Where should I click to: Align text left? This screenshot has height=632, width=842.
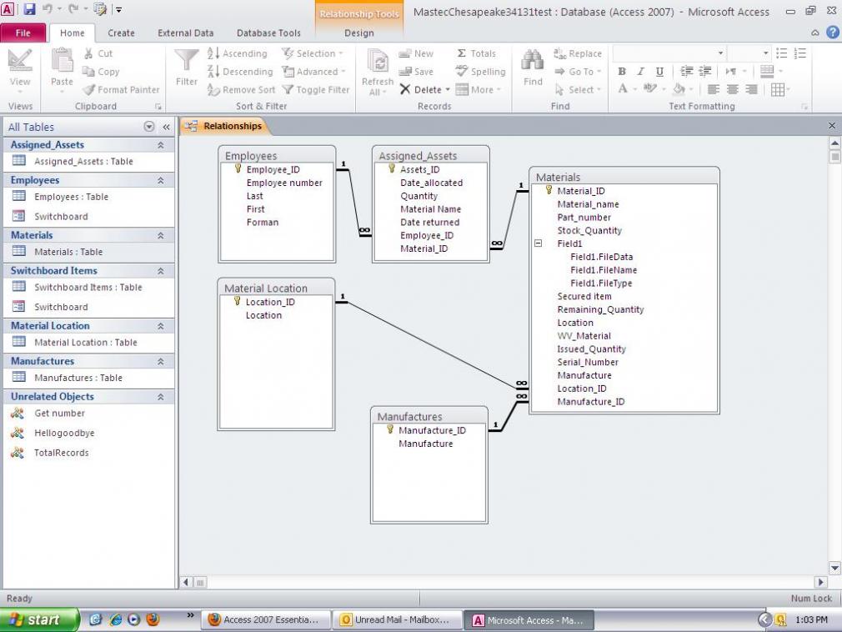coord(713,90)
